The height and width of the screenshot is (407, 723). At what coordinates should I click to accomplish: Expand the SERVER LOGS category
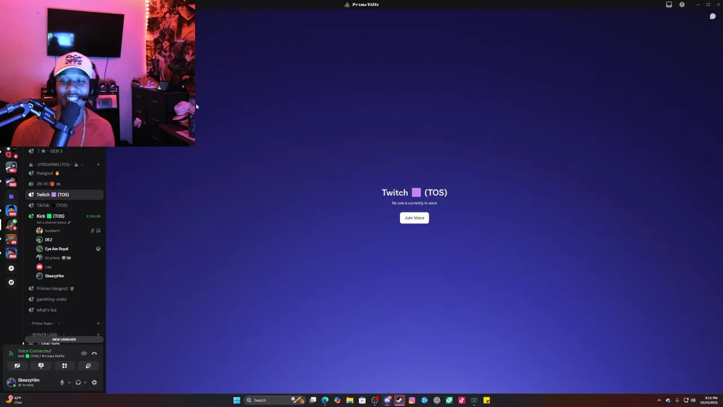(x=46, y=335)
